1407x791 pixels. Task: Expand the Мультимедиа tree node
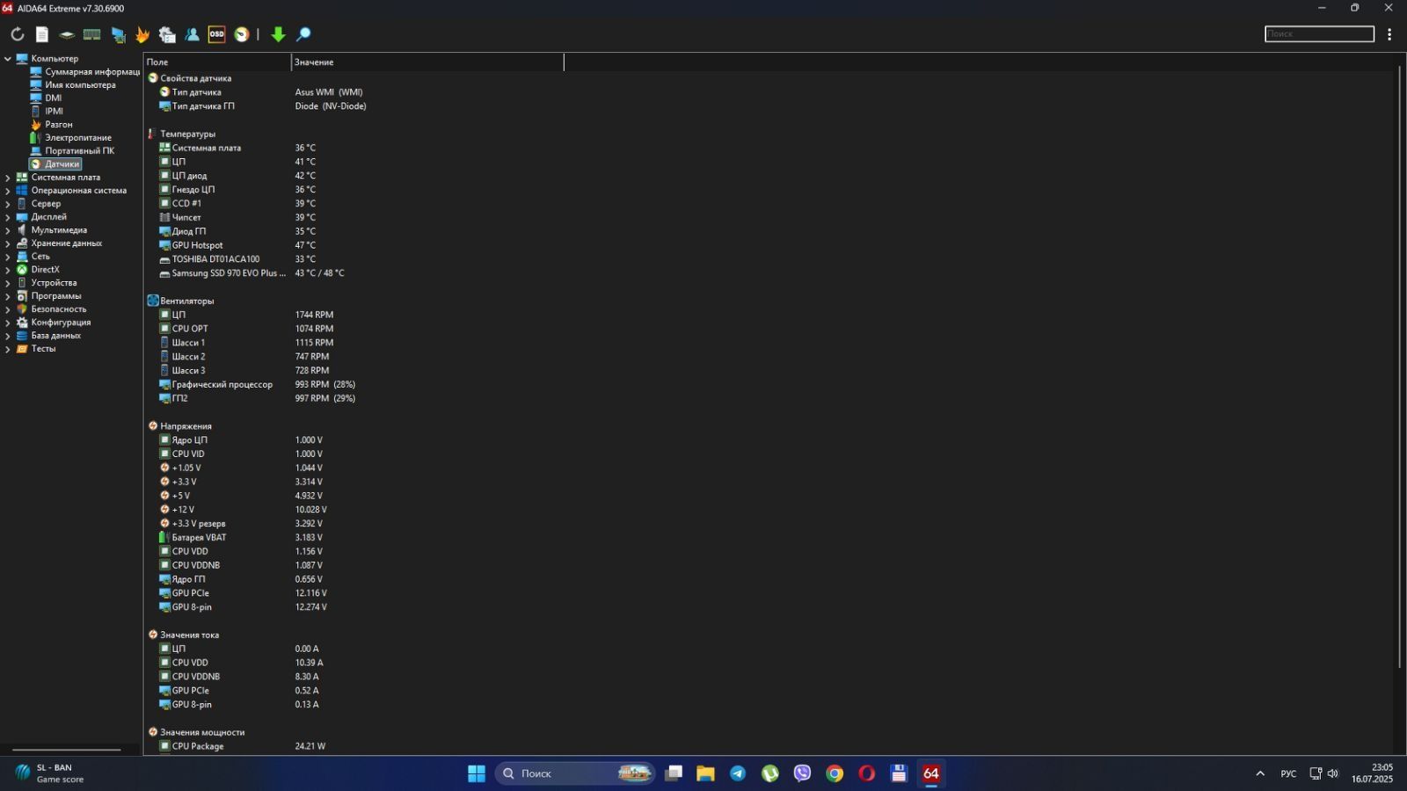[x=8, y=230]
